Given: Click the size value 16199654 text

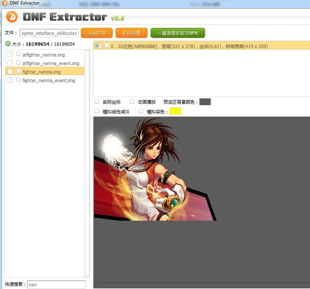Looking at the screenshot, I should (x=37, y=44).
